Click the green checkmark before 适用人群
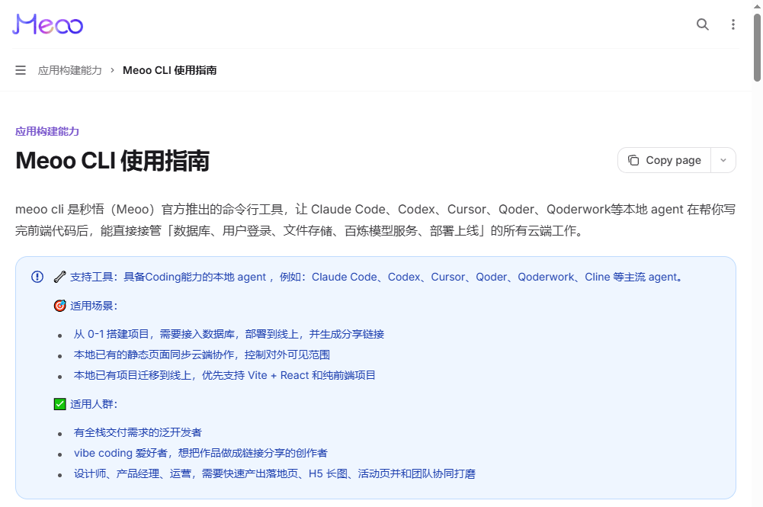Screen dimensions: 763x507 [x=60, y=404]
